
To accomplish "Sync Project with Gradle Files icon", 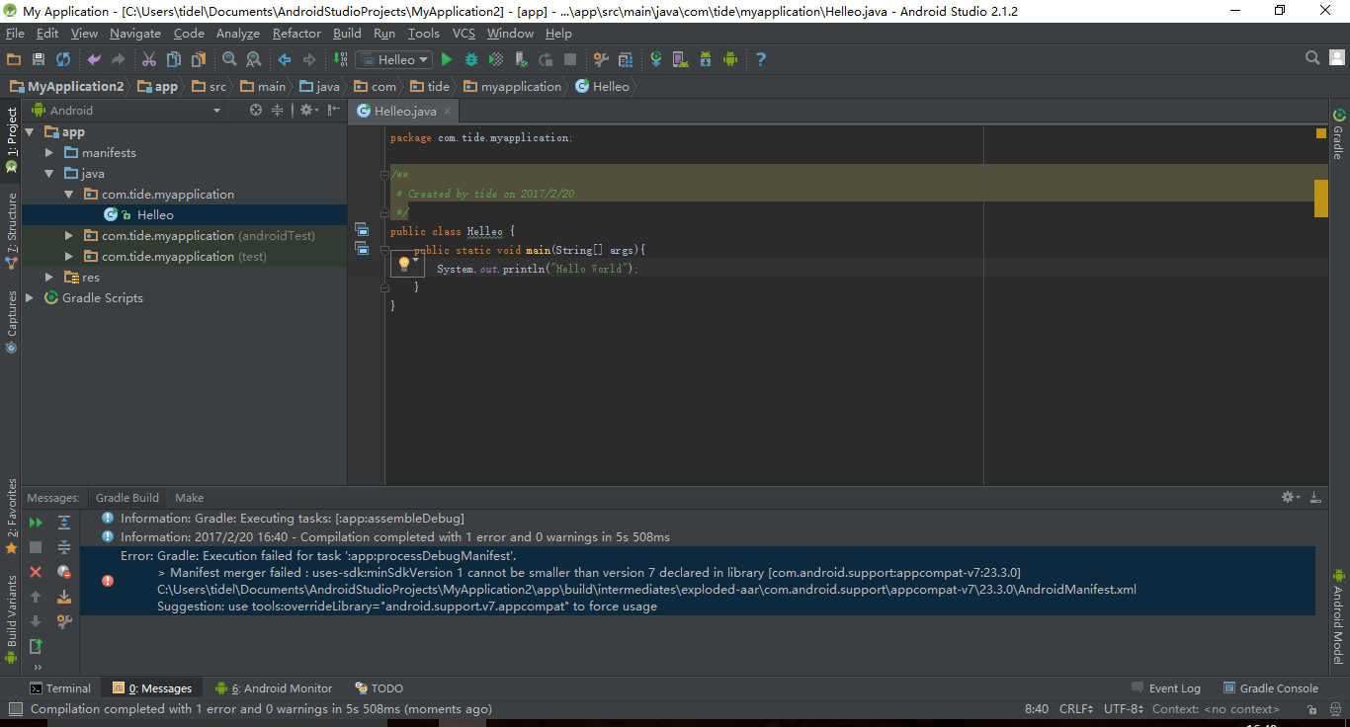I will (656, 59).
